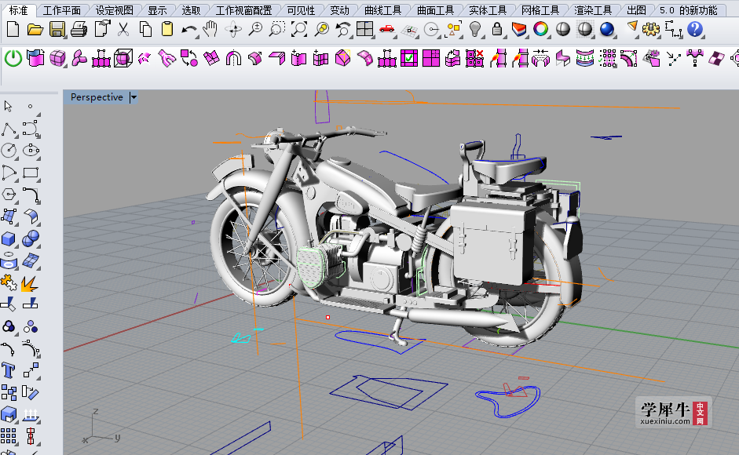Click the Perspective viewport title

point(97,97)
